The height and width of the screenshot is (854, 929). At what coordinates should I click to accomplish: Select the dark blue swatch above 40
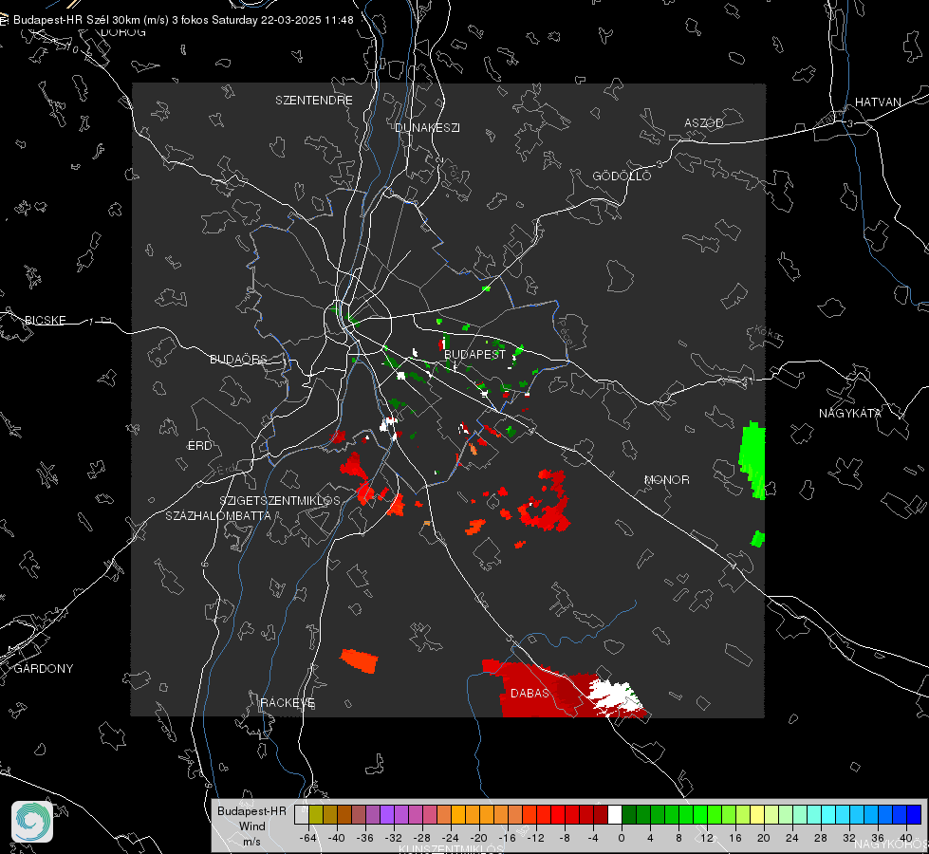914,814
